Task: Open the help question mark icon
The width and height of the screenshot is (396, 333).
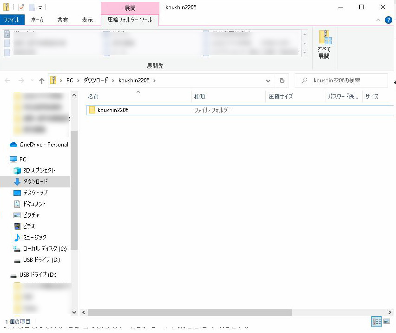Action: point(388,20)
